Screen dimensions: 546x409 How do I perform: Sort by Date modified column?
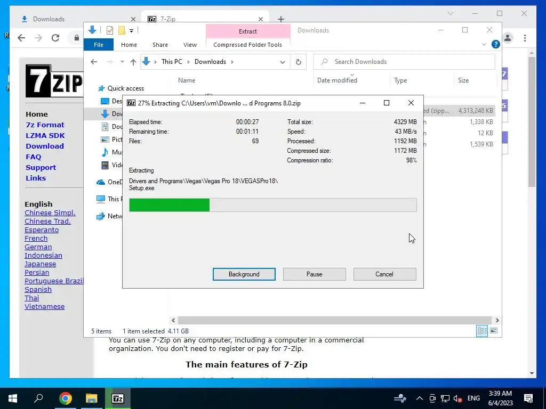pos(337,80)
